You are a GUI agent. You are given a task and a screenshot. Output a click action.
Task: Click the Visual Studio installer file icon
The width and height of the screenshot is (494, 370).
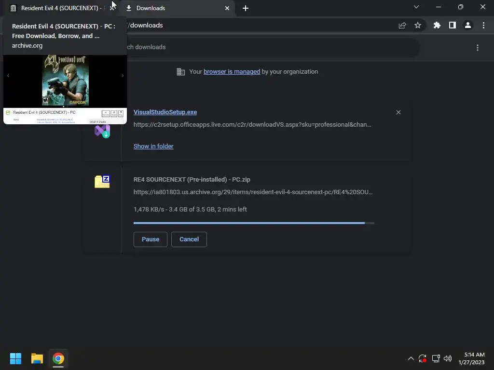pos(102,131)
